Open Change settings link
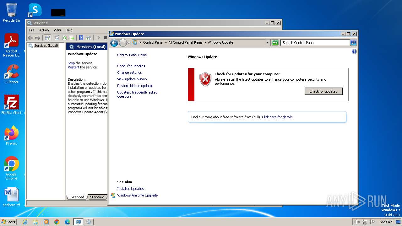Image resolution: width=402 pixels, height=226 pixels. pyautogui.click(x=129, y=73)
